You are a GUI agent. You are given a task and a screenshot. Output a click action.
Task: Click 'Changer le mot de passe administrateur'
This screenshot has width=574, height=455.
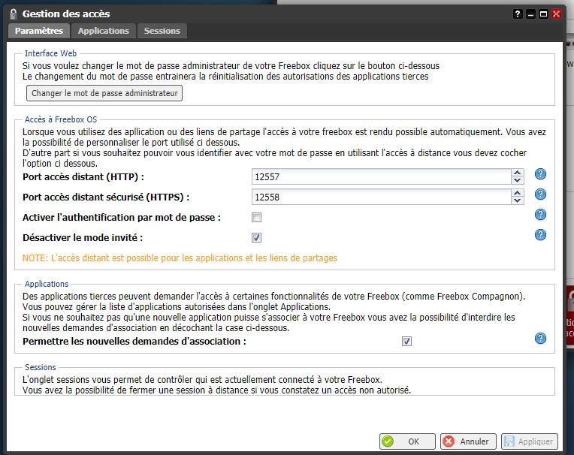pyautogui.click(x=104, y=93)
